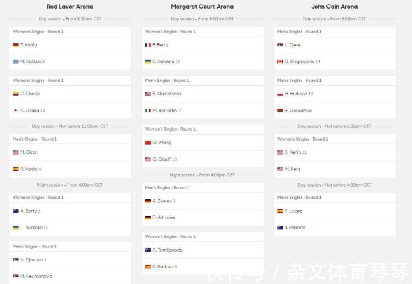Click the US flag beside C. Gauff
This screenshot has height=284, width=412.
(148, 159)
